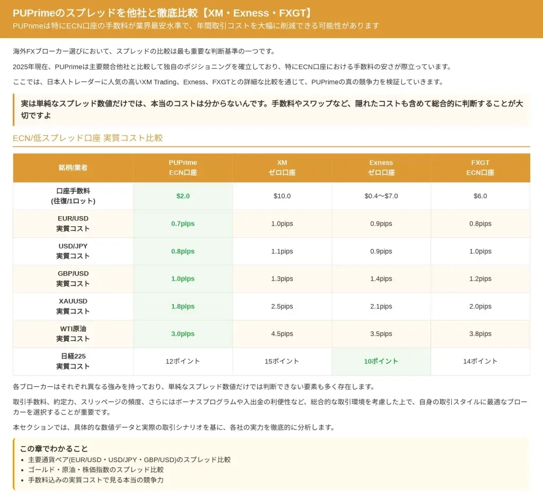543x499 pixels.
Task: Click the 手数料込みの実質コスト bullet item
Action: [x=96, y=480]
